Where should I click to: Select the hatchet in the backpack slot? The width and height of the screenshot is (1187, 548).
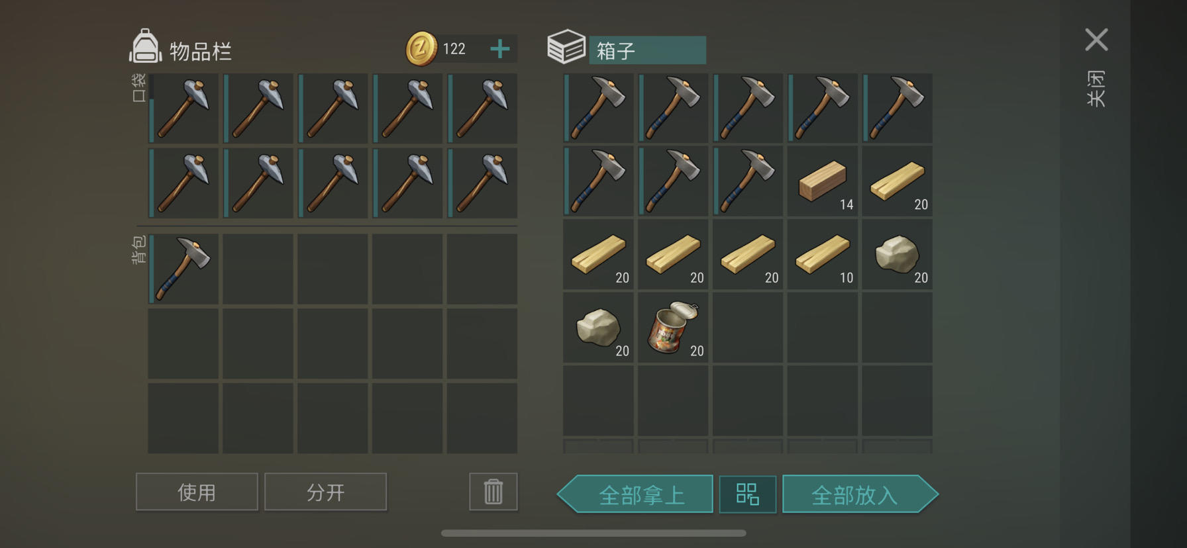point(183,269)
